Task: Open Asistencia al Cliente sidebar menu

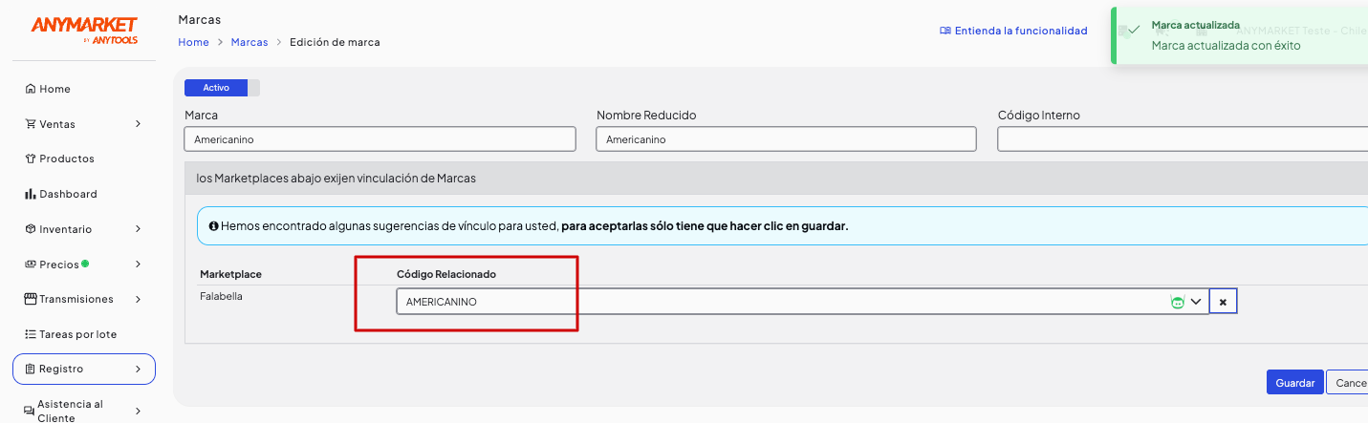Action: [x=84, y=411]
